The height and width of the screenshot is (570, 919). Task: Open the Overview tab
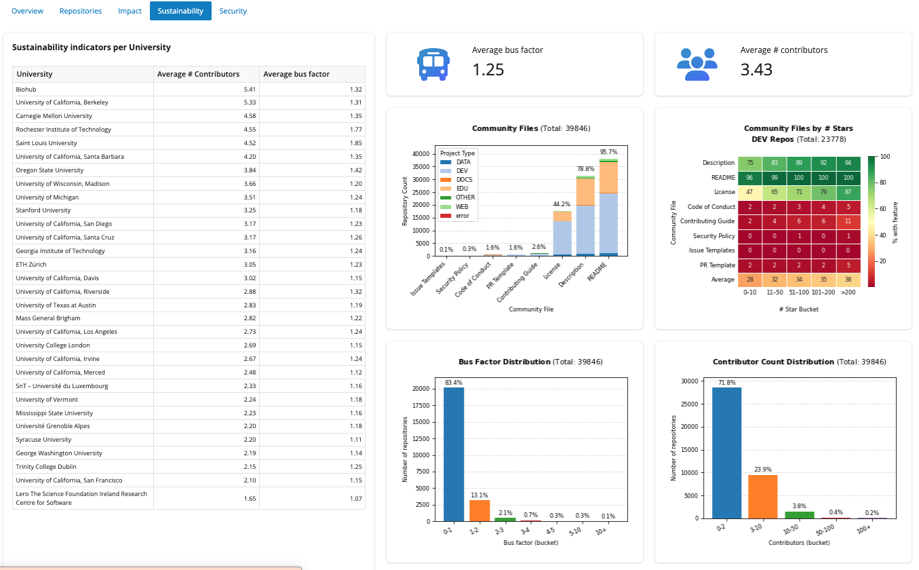(x=27, y=11)
